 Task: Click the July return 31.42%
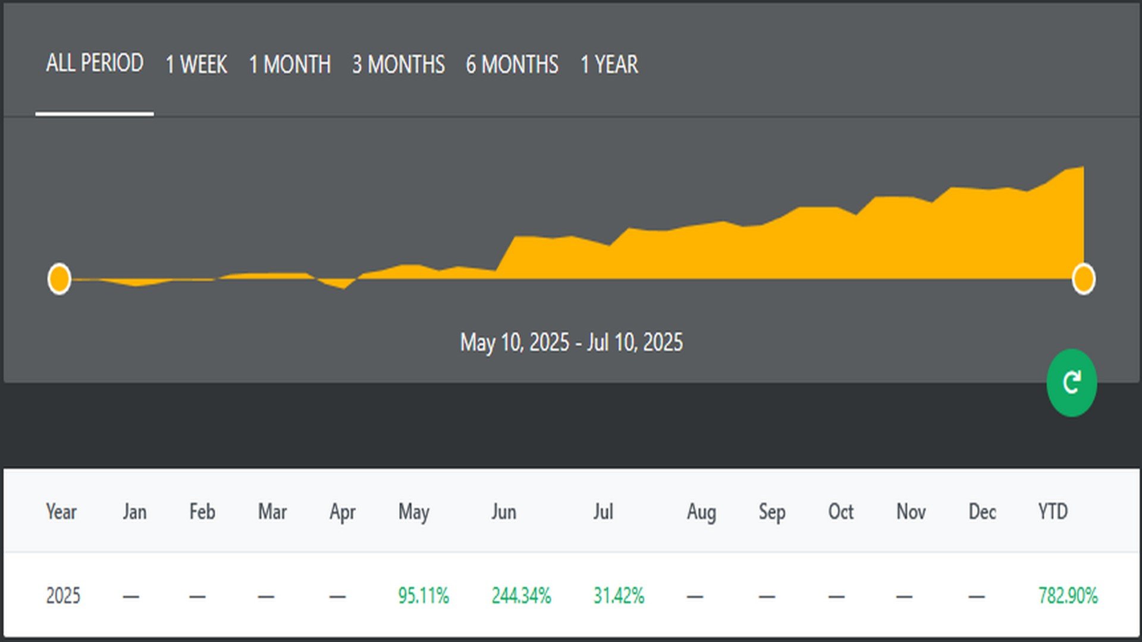pyautogui.click(x=619, y=596)
